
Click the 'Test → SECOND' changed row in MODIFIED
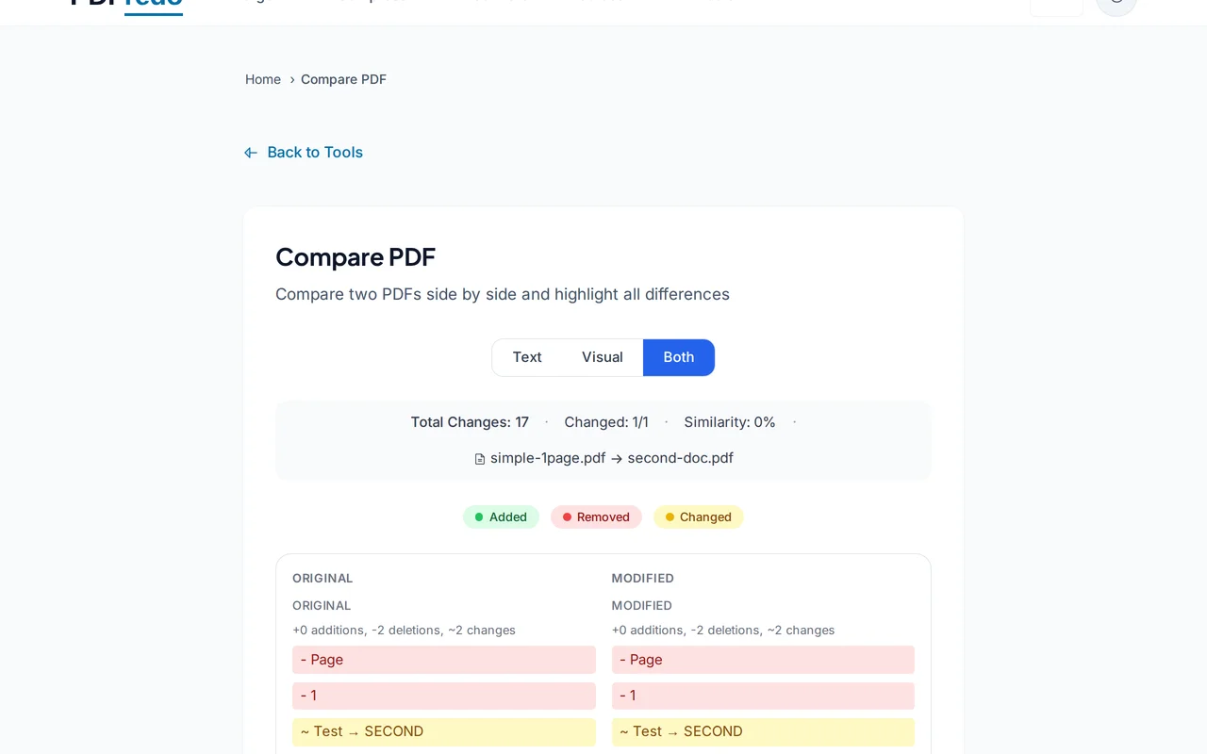pos(763,731)
